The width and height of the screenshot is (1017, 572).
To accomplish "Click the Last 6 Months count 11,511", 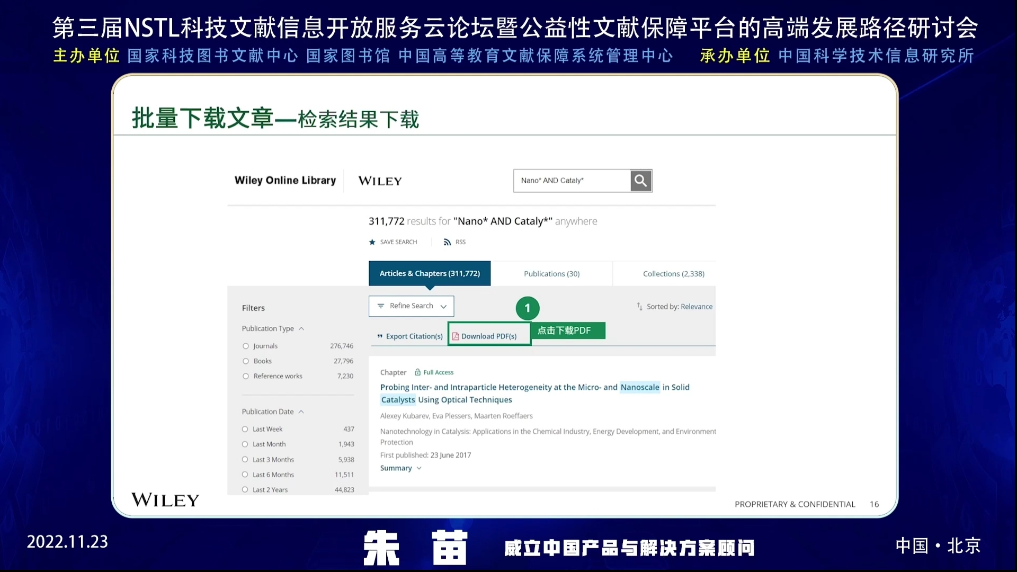I will coord(344,475).
